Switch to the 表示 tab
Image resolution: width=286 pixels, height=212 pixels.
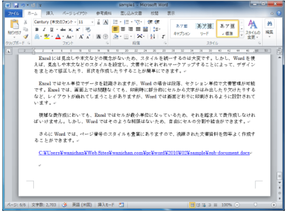171,13
